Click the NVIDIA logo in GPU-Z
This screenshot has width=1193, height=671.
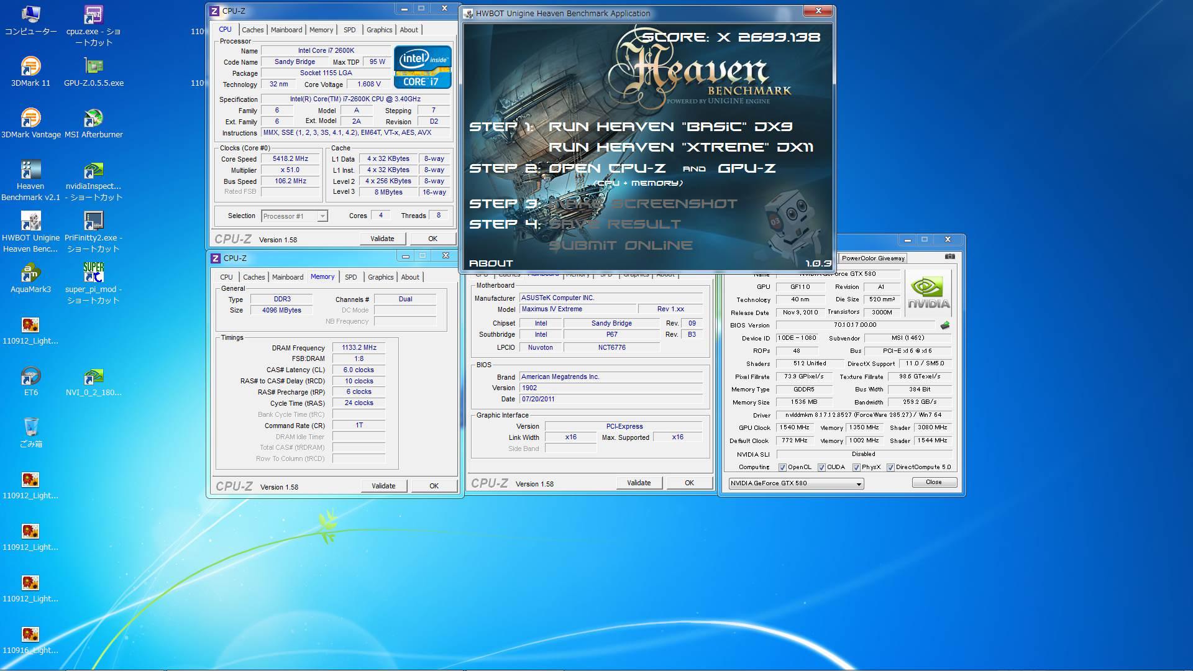pos(928,293)
